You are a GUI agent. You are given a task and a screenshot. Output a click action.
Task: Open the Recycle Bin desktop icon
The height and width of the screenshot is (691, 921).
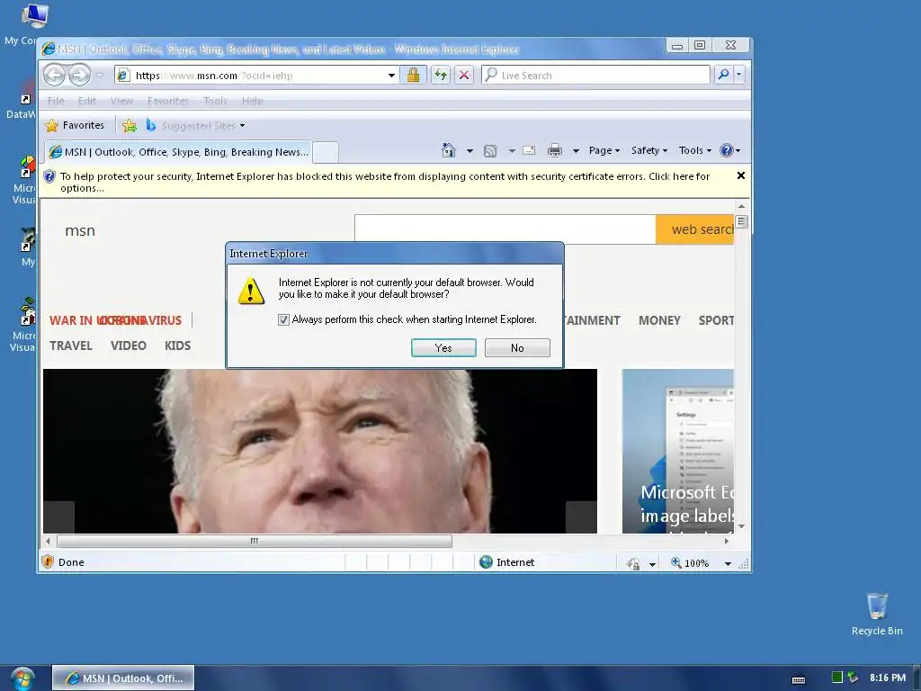(x=877, y=615)
